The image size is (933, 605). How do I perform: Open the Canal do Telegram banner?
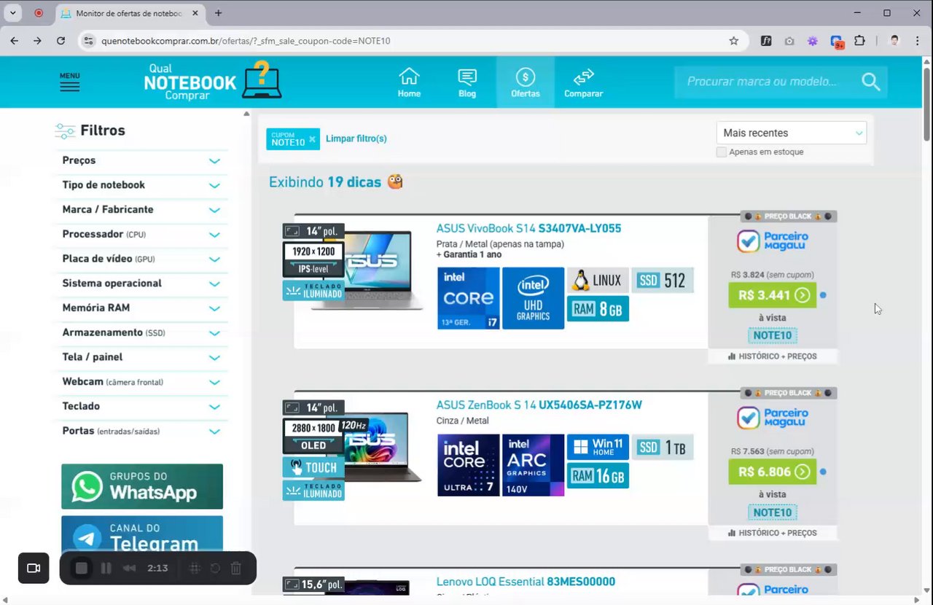(x=142, y=535)
